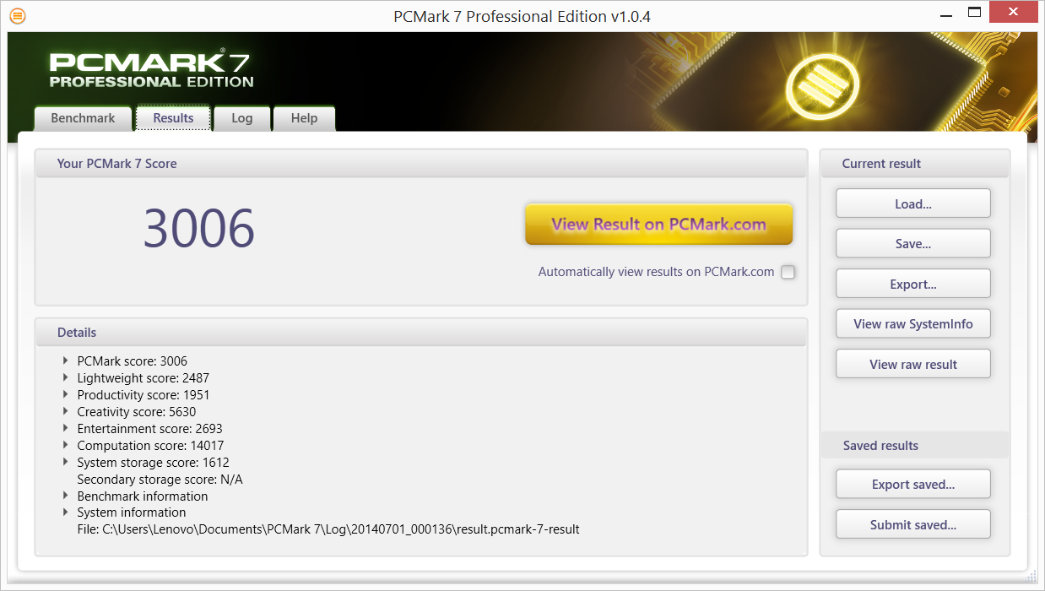
Task: Click the Your PCMark 7 Score header
Action: click(x=421, y=164)
